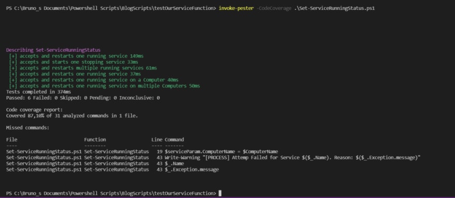455x198 pixels.
Task: Click the missed command '$_.Exception.message'
Action: pyautogui.click(x=192, y=170)
